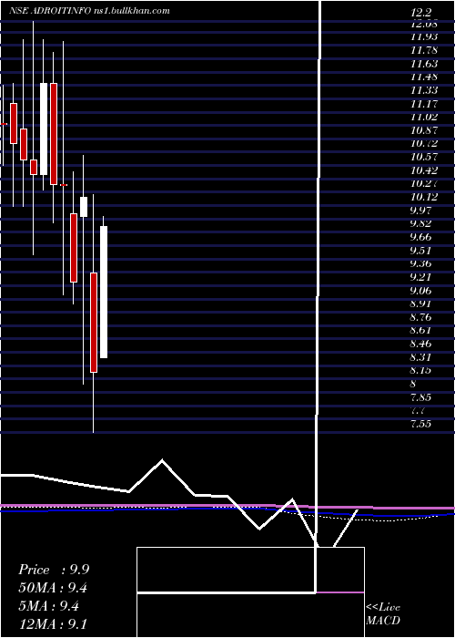The width and height of the screenshot is (455, 638).
Task: Select the 10.72 price axis label
Action: pos(424,143)
